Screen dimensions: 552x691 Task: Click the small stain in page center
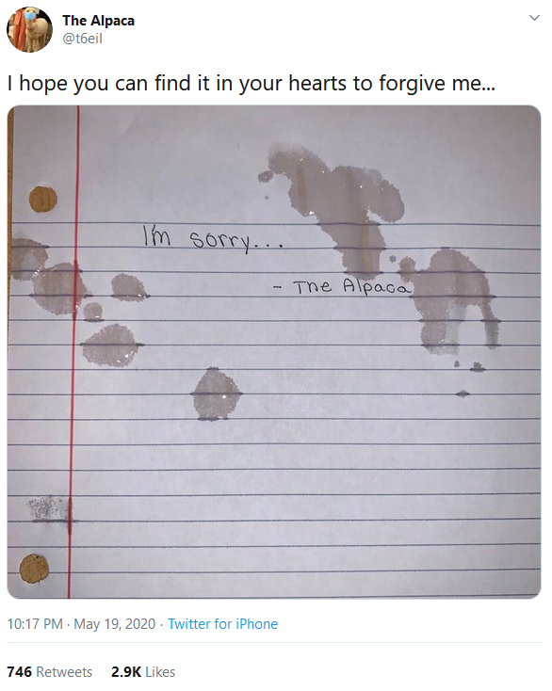217,394
